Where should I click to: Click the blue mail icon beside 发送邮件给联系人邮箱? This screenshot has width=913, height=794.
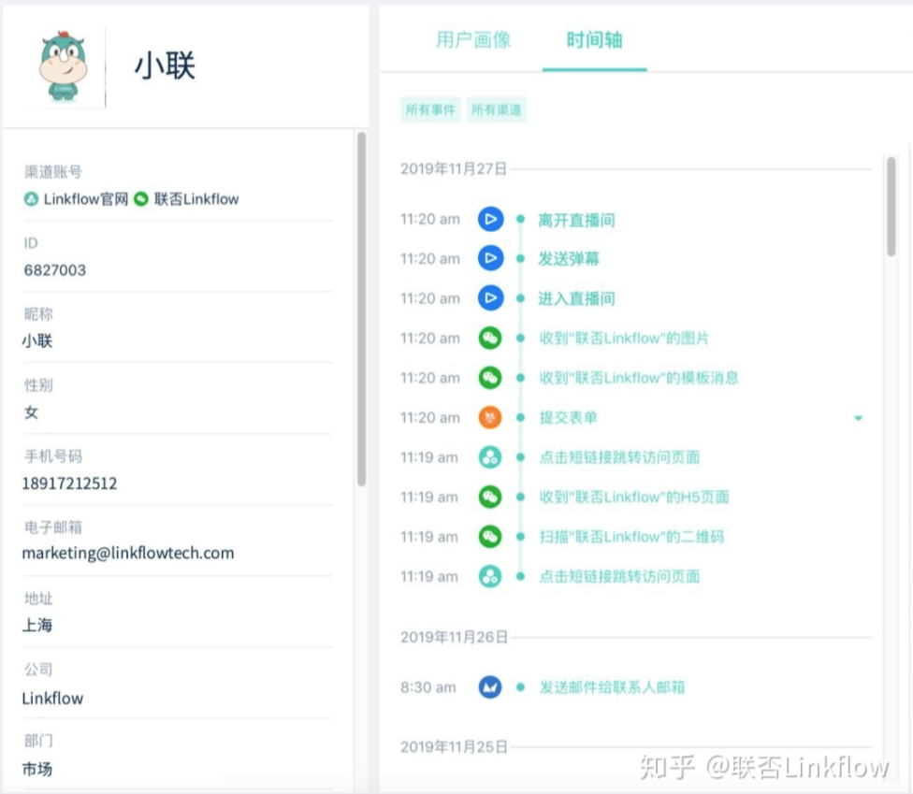(x=490, y=687)
